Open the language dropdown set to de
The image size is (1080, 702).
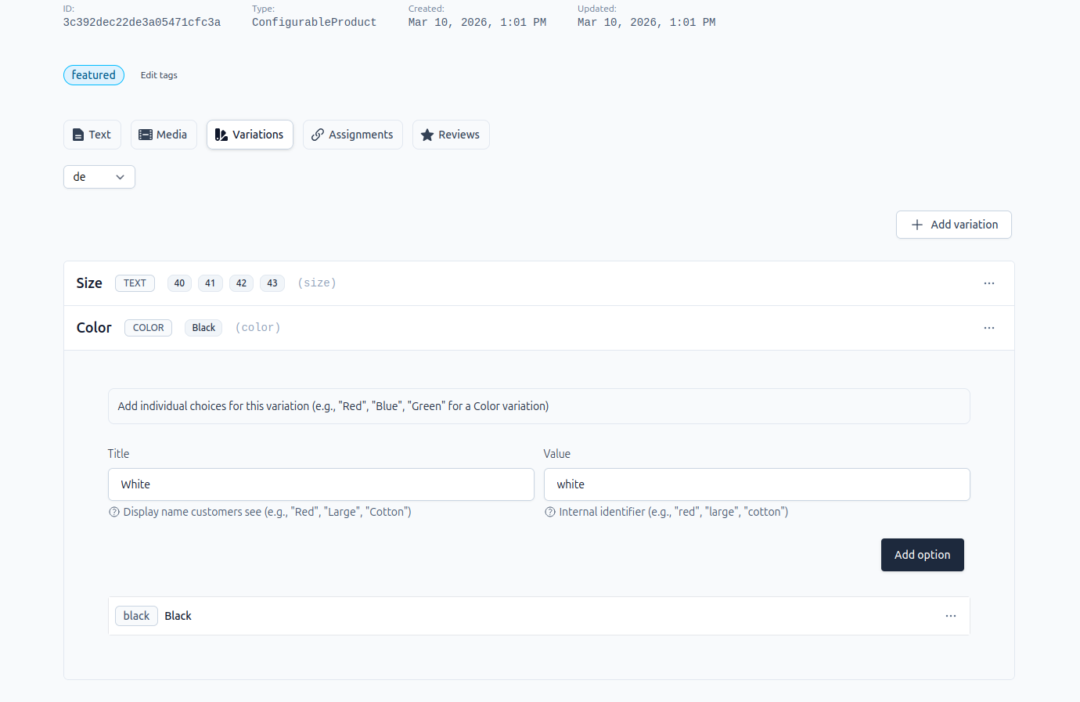[99, 177]
